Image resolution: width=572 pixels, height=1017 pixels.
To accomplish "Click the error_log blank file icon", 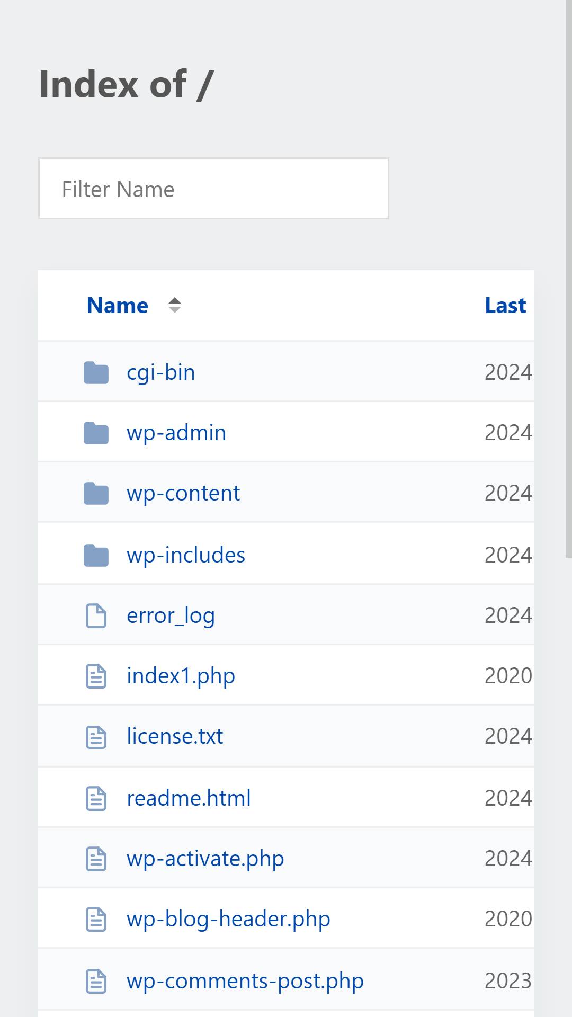I will (96, 615).
